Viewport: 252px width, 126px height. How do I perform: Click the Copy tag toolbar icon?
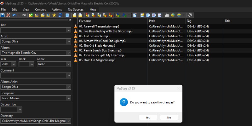coord(74,15)
